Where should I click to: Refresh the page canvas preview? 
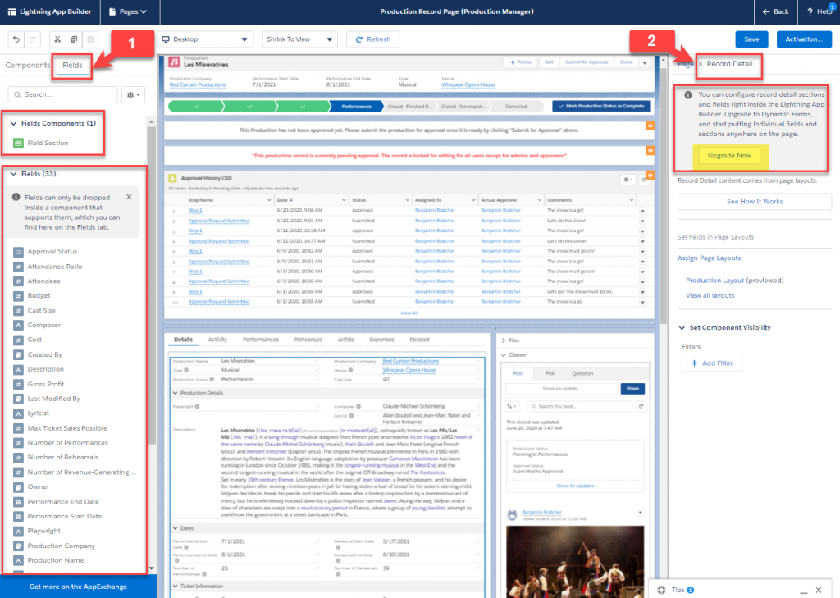372,39
